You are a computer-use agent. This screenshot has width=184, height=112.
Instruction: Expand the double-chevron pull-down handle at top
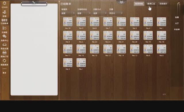click(121, 2)
